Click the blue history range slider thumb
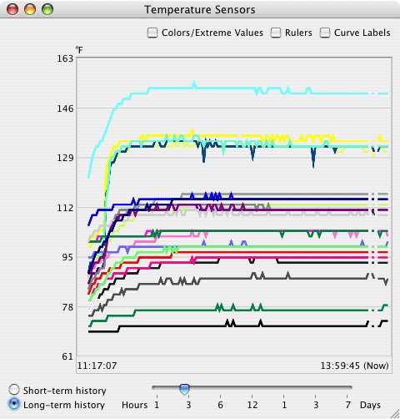Viewport: 400px width, 419px height. pyautogui.click(x=184, y=389)
